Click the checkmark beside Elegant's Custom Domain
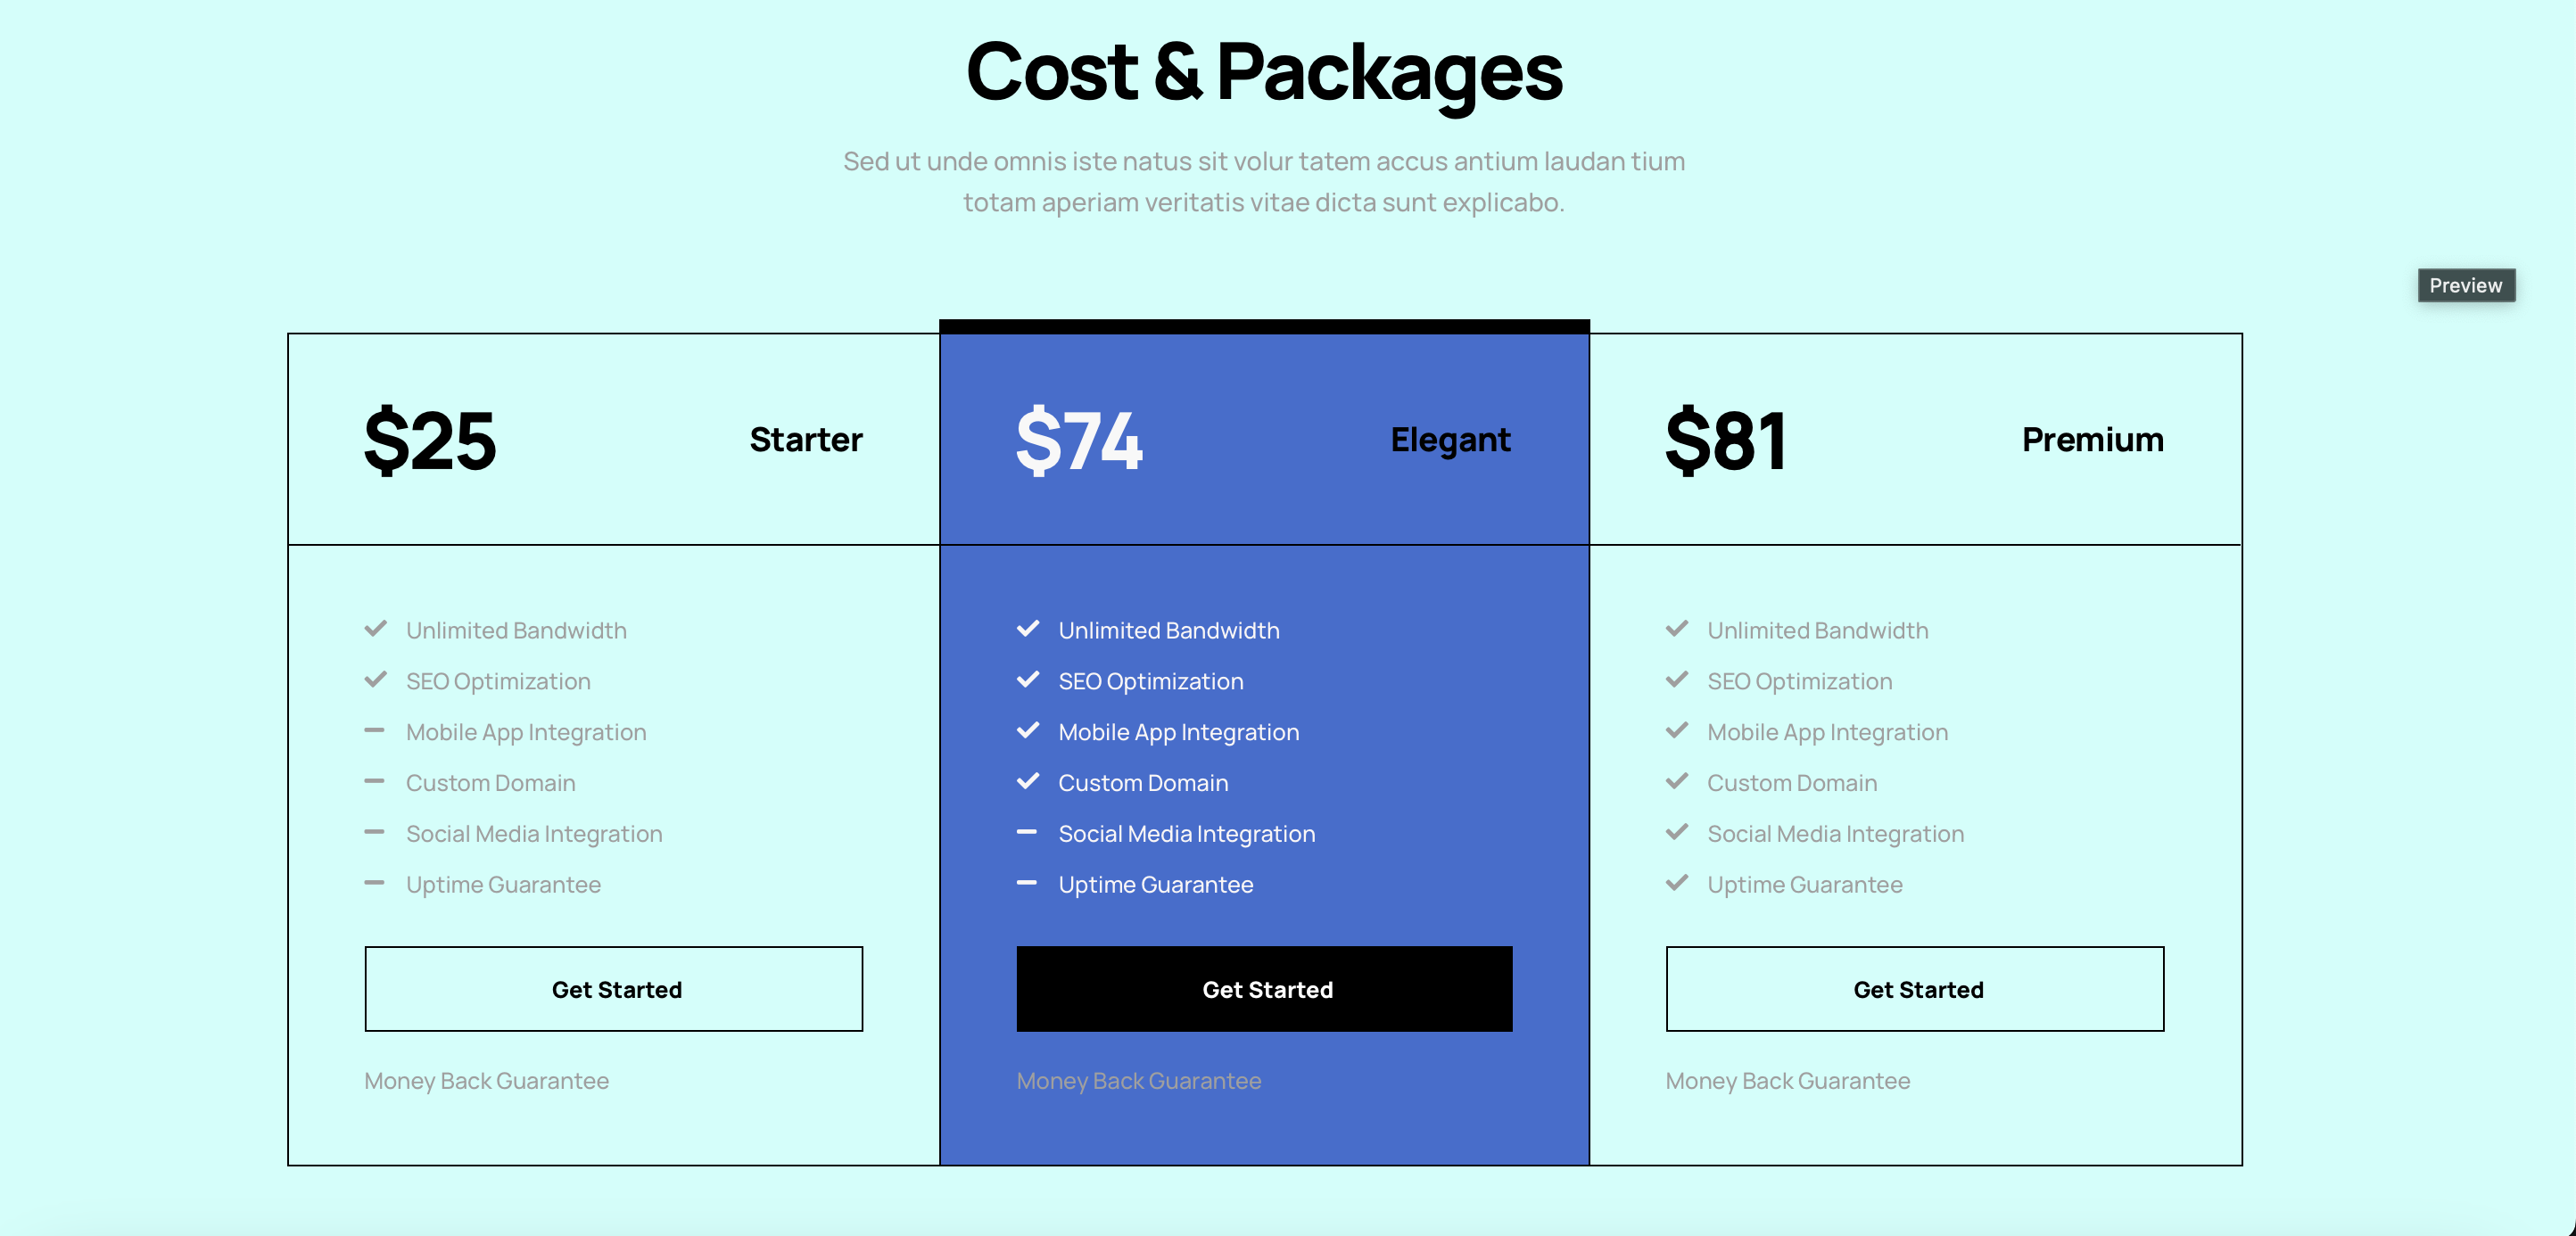Image resolution: width=2576 pixels, height=1236 pixels. pos(1028,782)
